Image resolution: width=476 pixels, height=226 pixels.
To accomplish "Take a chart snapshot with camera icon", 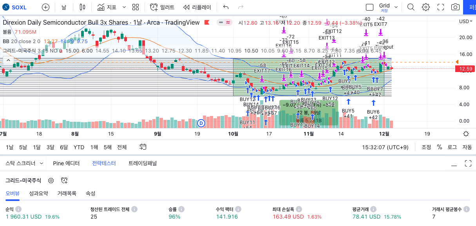I will (455, 7).
